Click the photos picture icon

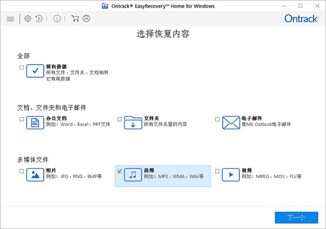coord(35,175)
